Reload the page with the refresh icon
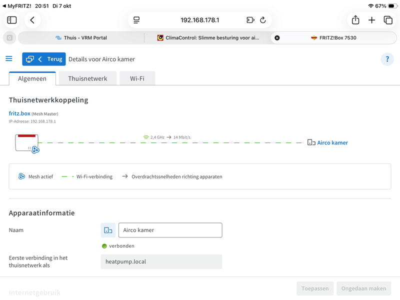 point(263,20)
